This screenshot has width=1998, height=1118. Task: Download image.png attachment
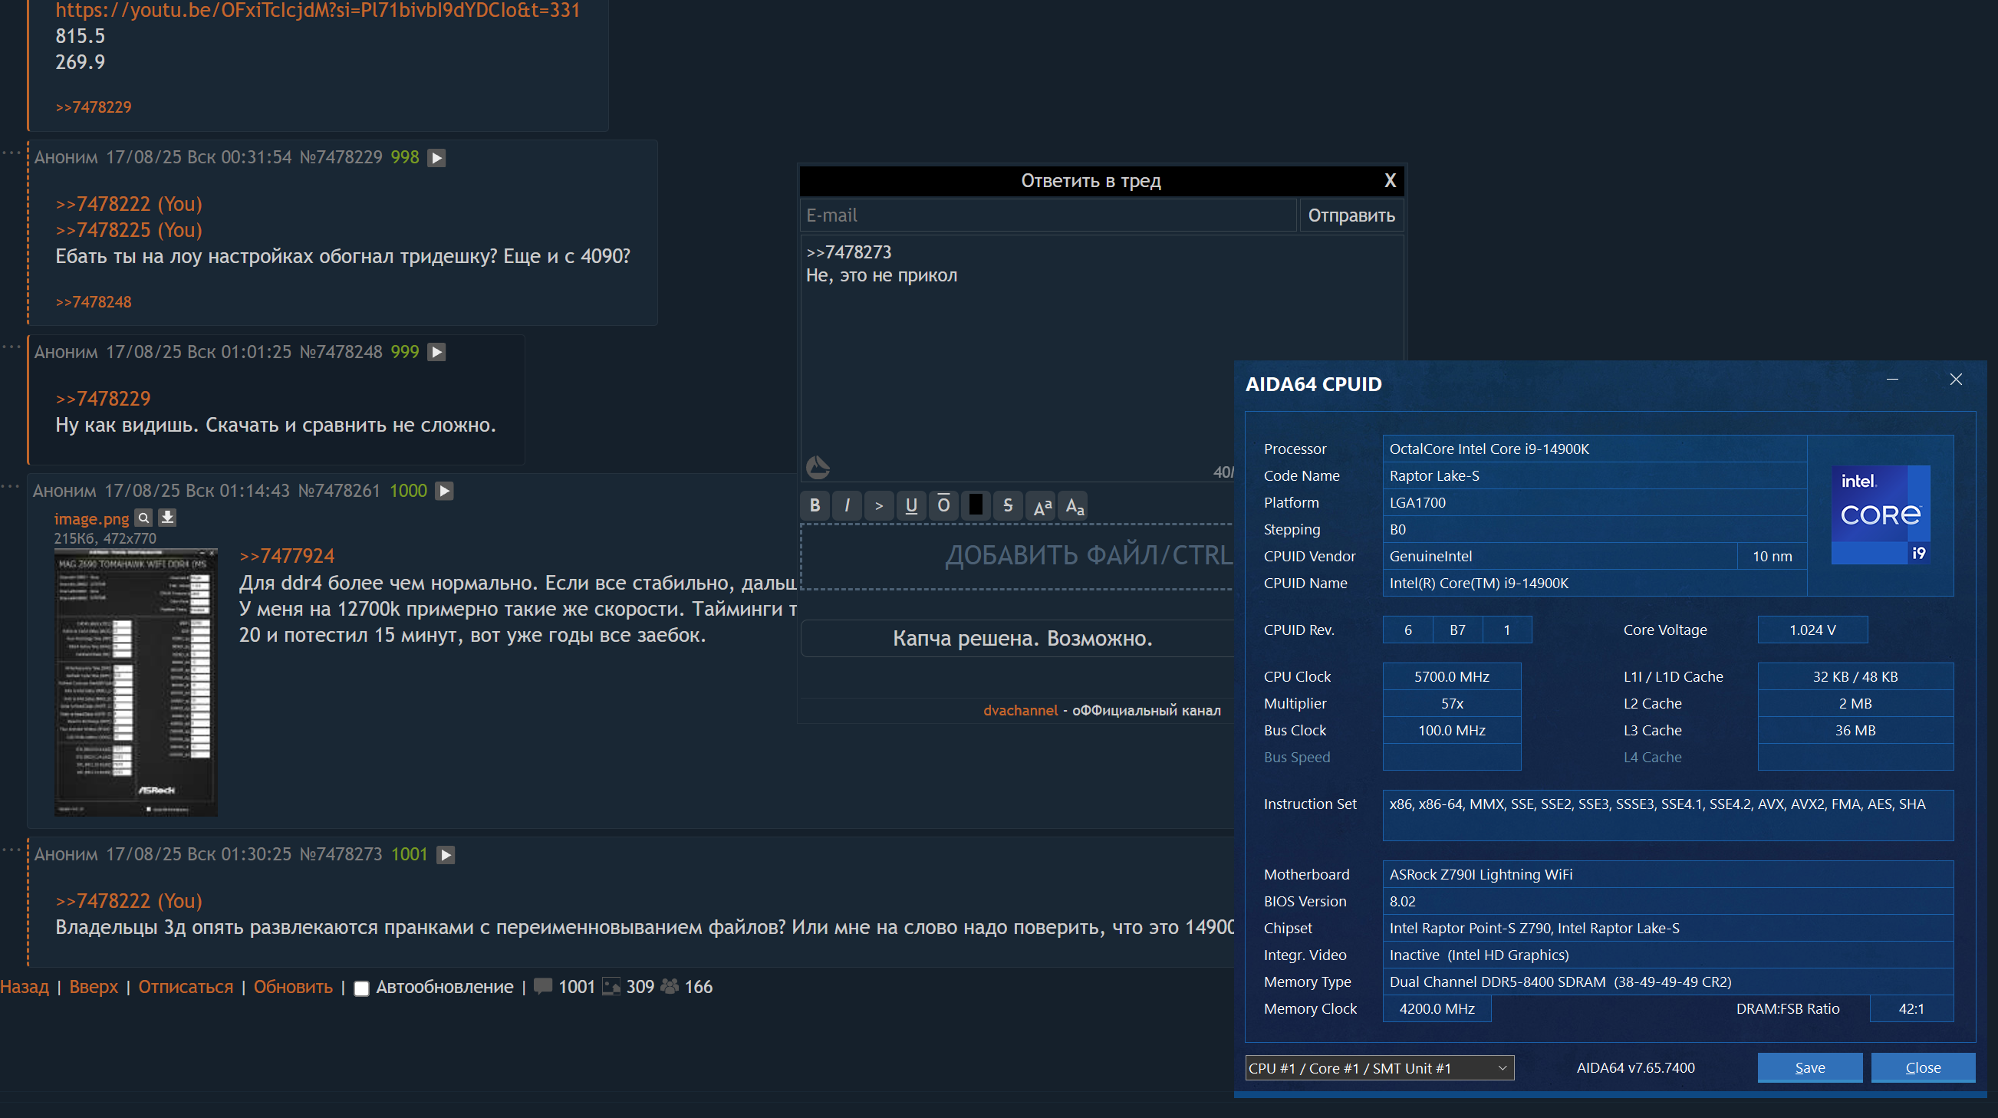point(166,518)
